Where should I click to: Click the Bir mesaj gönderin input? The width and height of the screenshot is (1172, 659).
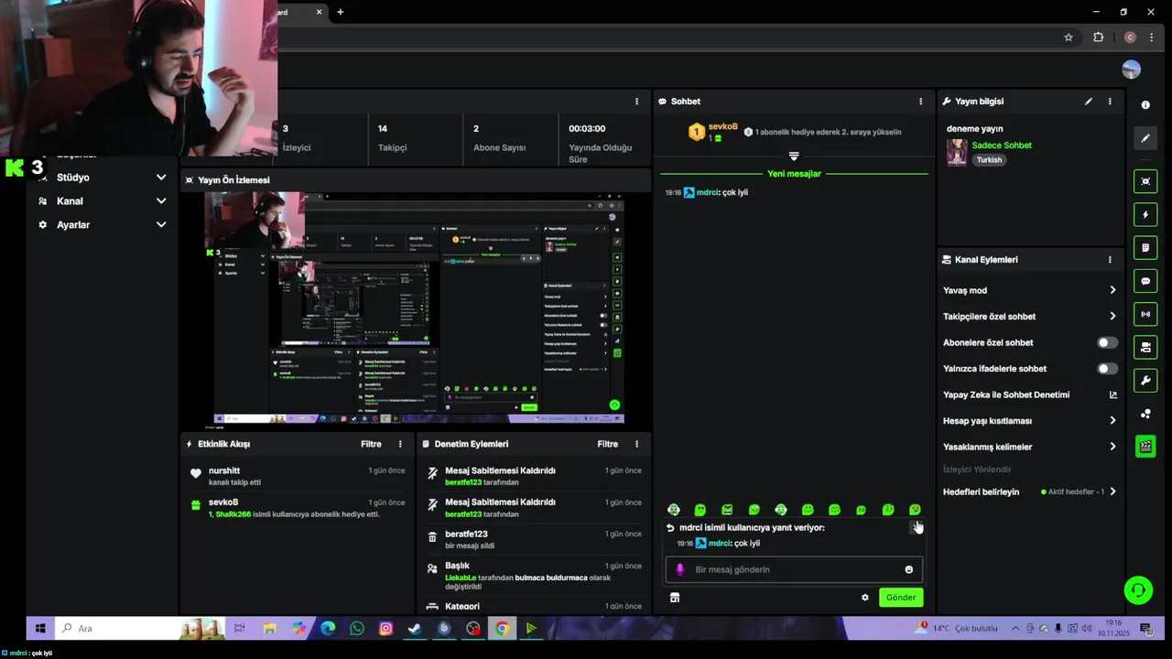[x=794, y=569]
